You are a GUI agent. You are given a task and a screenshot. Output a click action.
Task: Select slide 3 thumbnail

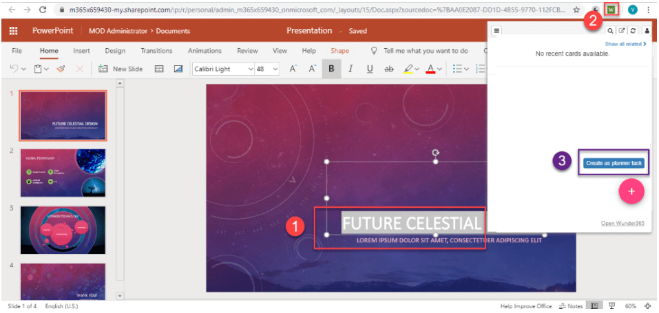point(63,230)
